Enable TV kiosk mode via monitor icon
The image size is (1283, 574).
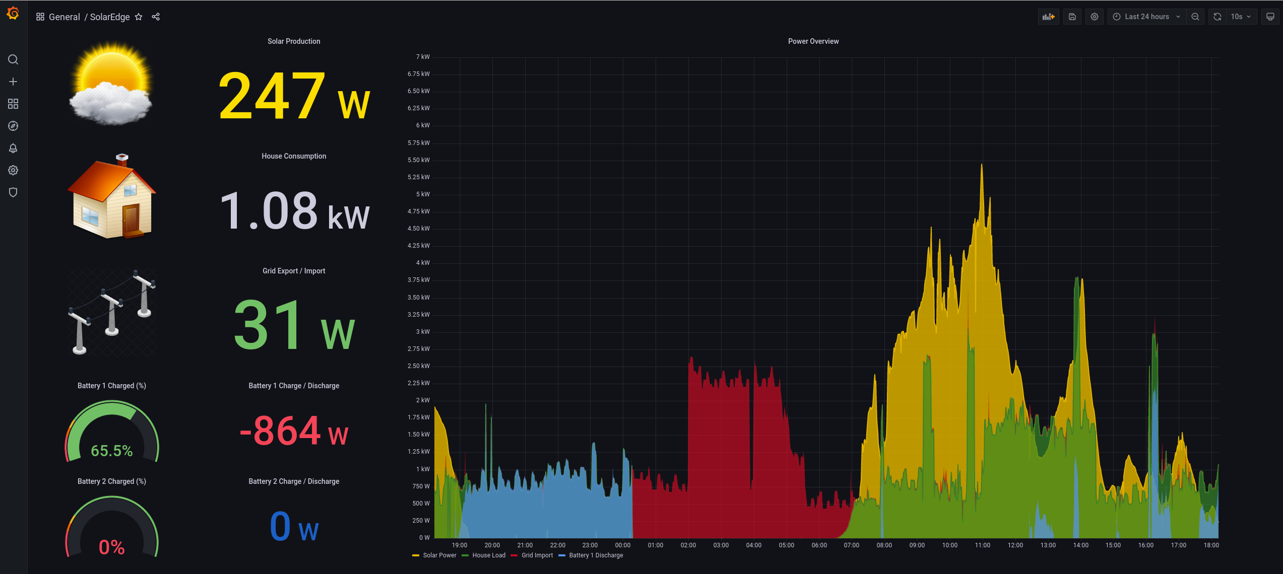(1270, 17)
